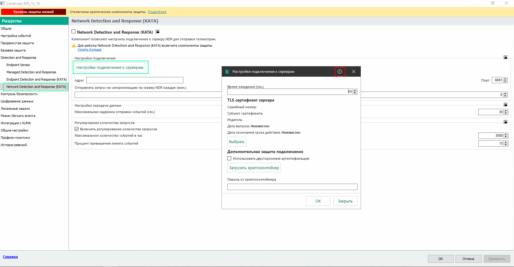Click the Время ожидания input field
Image resolution: width=514 pixels, height=267 pixels.
(290, 92)
